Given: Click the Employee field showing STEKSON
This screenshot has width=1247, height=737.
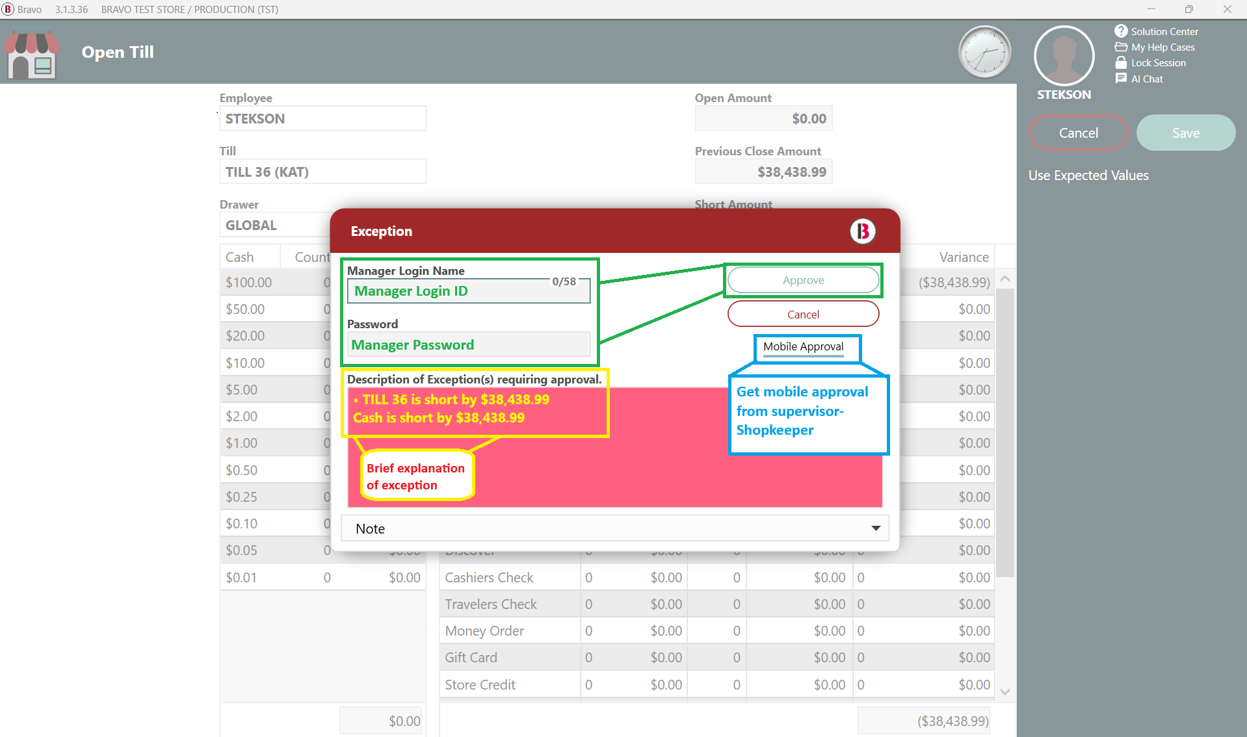Looking at the screenshot, I should point(322,118).
